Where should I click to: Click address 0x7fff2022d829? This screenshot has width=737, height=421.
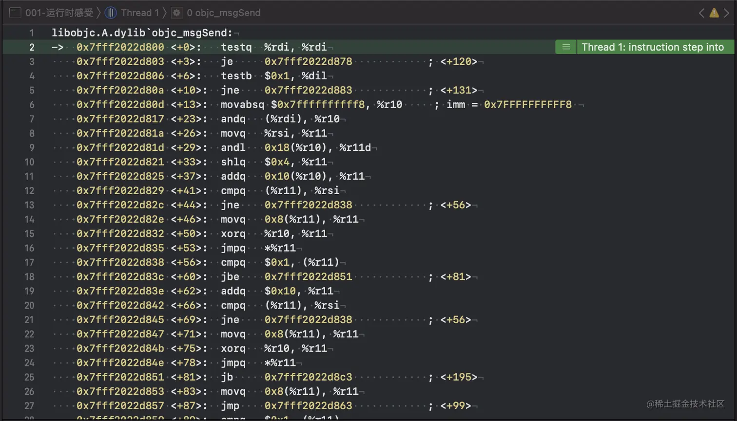click(120, 191)
